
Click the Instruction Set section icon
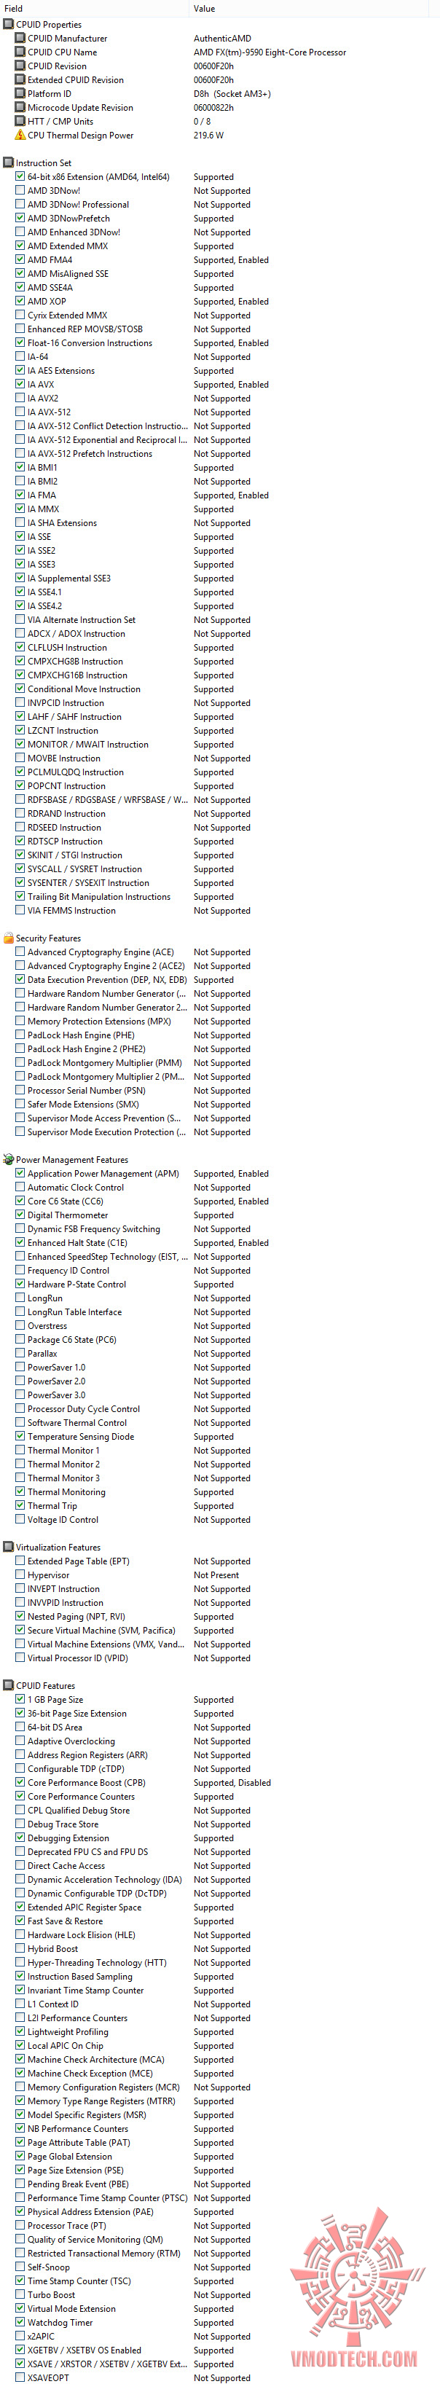[8, 162]
